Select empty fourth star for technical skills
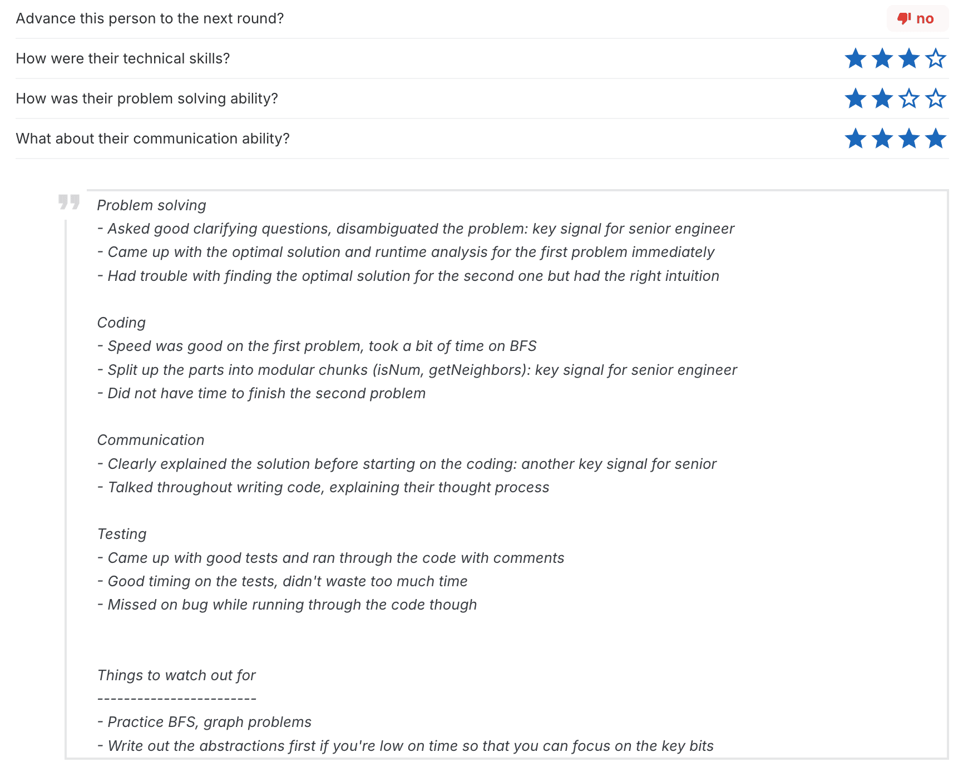 coord(936,58)
